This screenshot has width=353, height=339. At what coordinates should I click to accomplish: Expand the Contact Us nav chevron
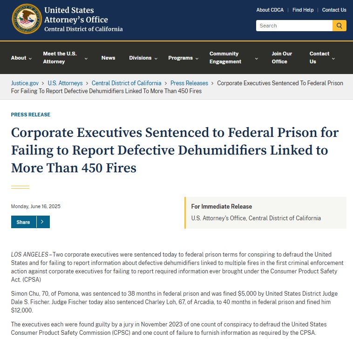point(333,59)
